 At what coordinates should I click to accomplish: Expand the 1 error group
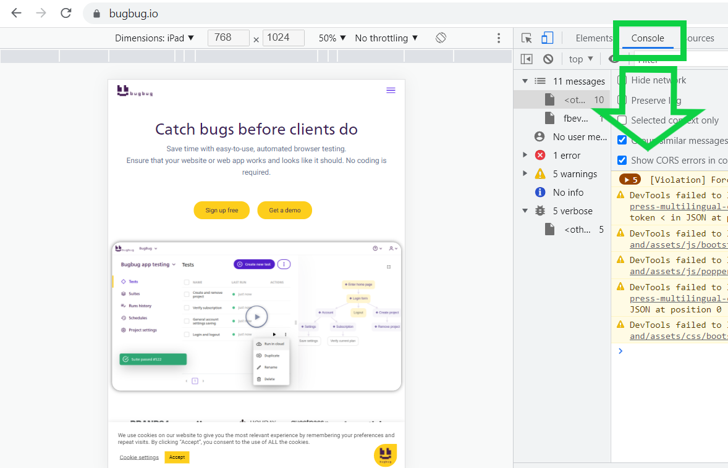525,155
